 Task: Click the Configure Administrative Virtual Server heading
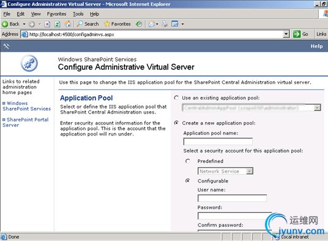tap(126, 67)
